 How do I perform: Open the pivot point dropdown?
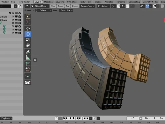coord(113,6)
